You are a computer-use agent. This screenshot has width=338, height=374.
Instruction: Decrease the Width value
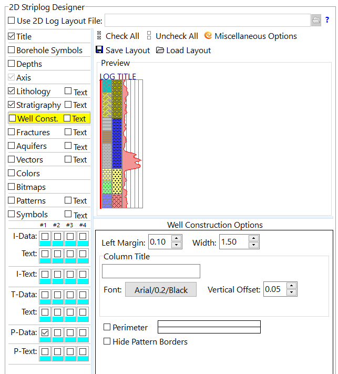coord(253,245)
